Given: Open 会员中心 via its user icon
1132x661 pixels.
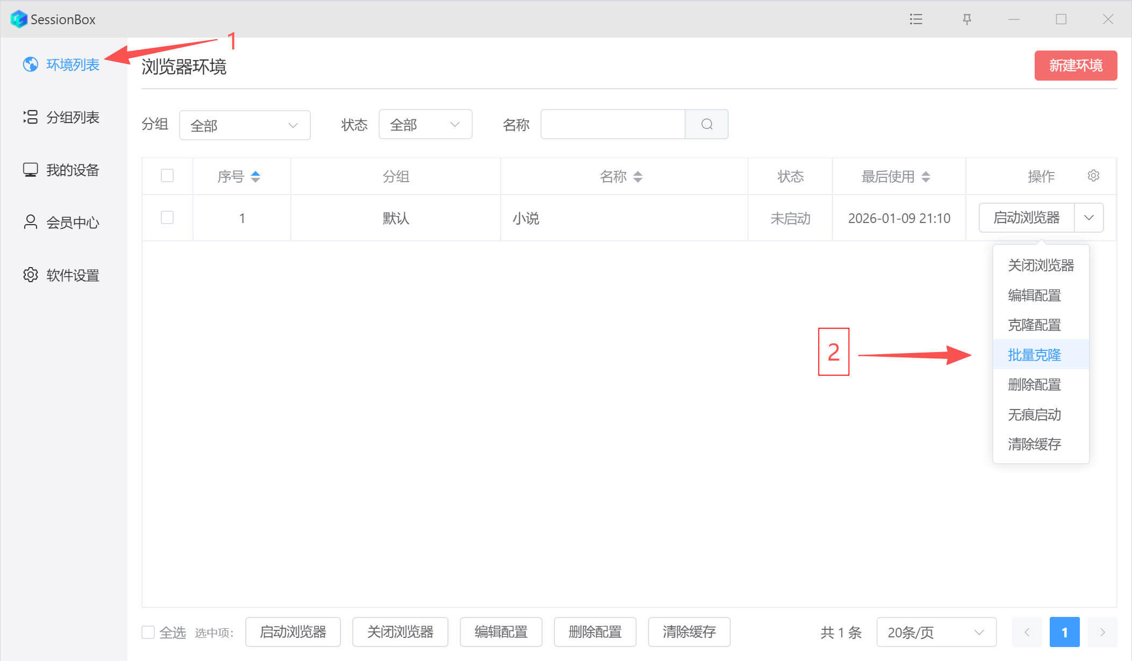Looking at the screenshot, I should pyautogui.click(x=31, y=222).
